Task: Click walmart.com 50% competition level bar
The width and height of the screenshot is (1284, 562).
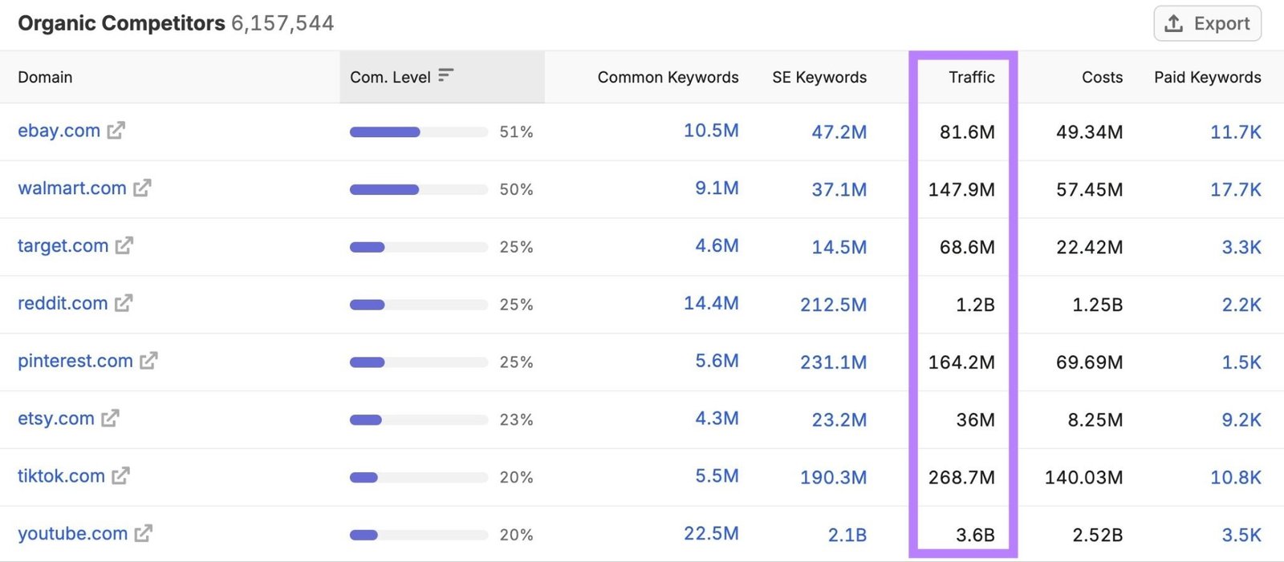Action: [419, 190]
